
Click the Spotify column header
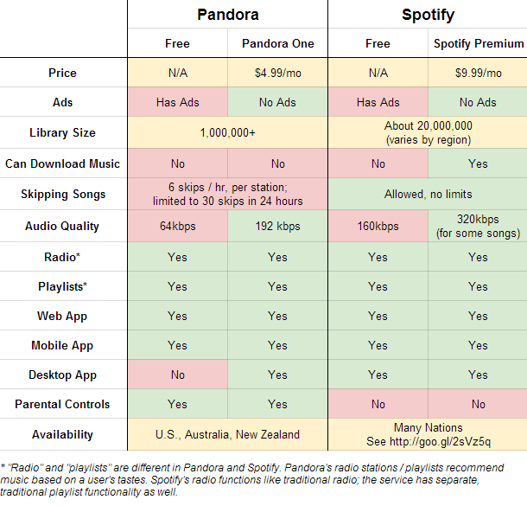(428, 15)
